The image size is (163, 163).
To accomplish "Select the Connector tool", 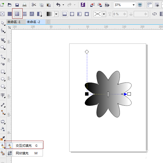I will 3,112.
